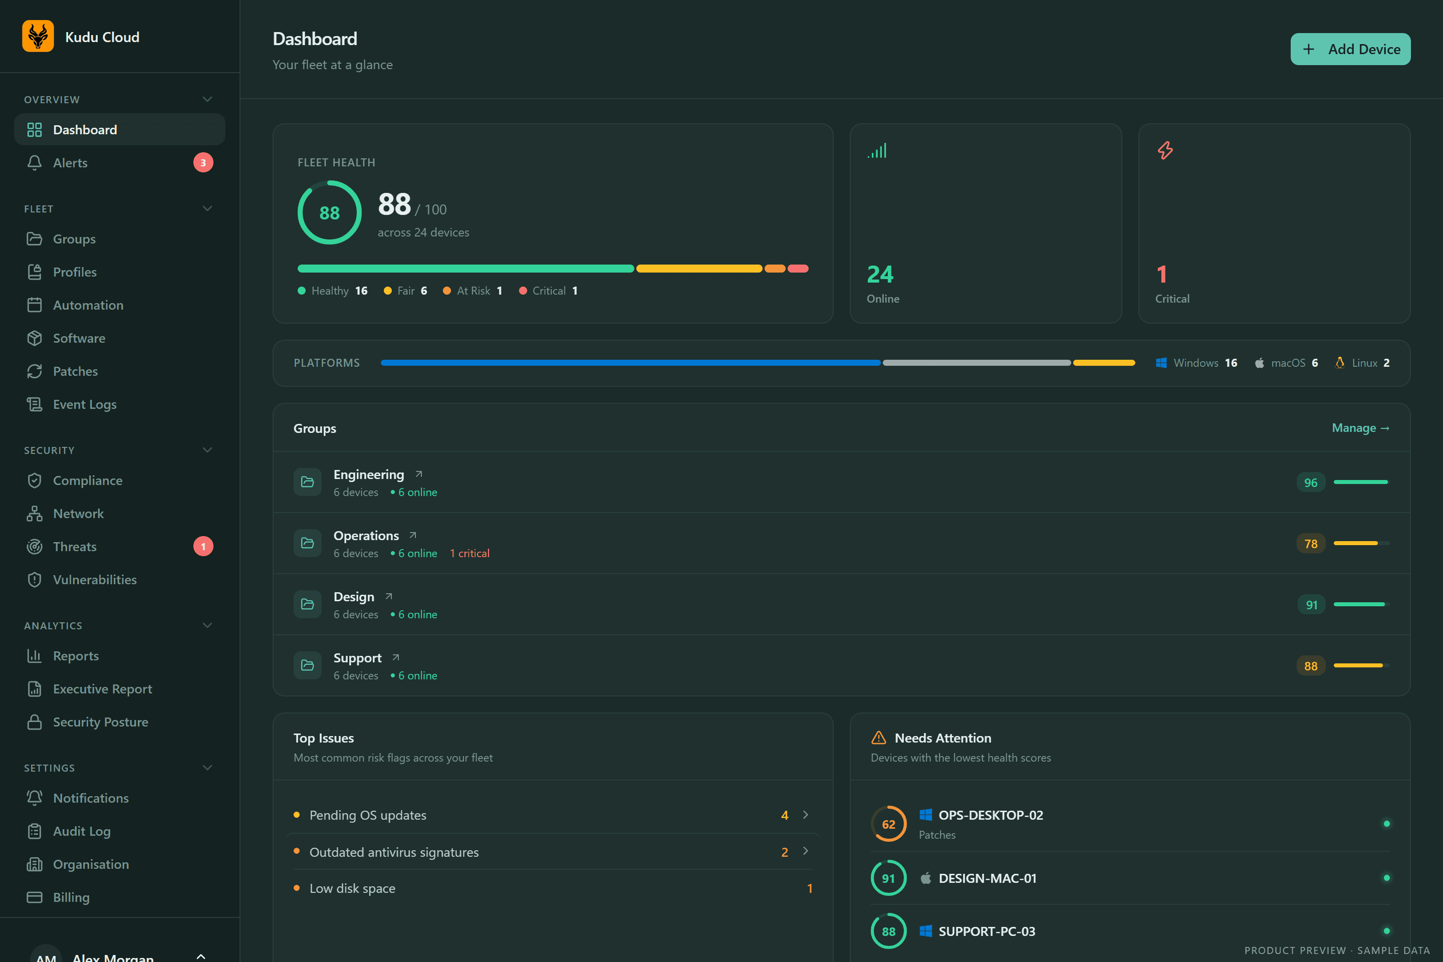Screen dimensions: 1443x962
Task: Open the Engineering group link arrow
Action: pos(419,474)
